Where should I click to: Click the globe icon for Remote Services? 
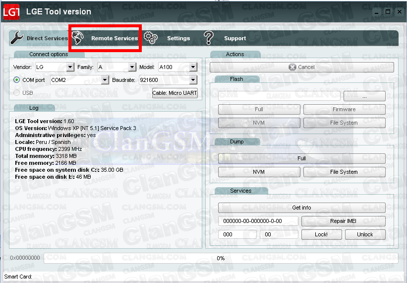coord(78,38)
